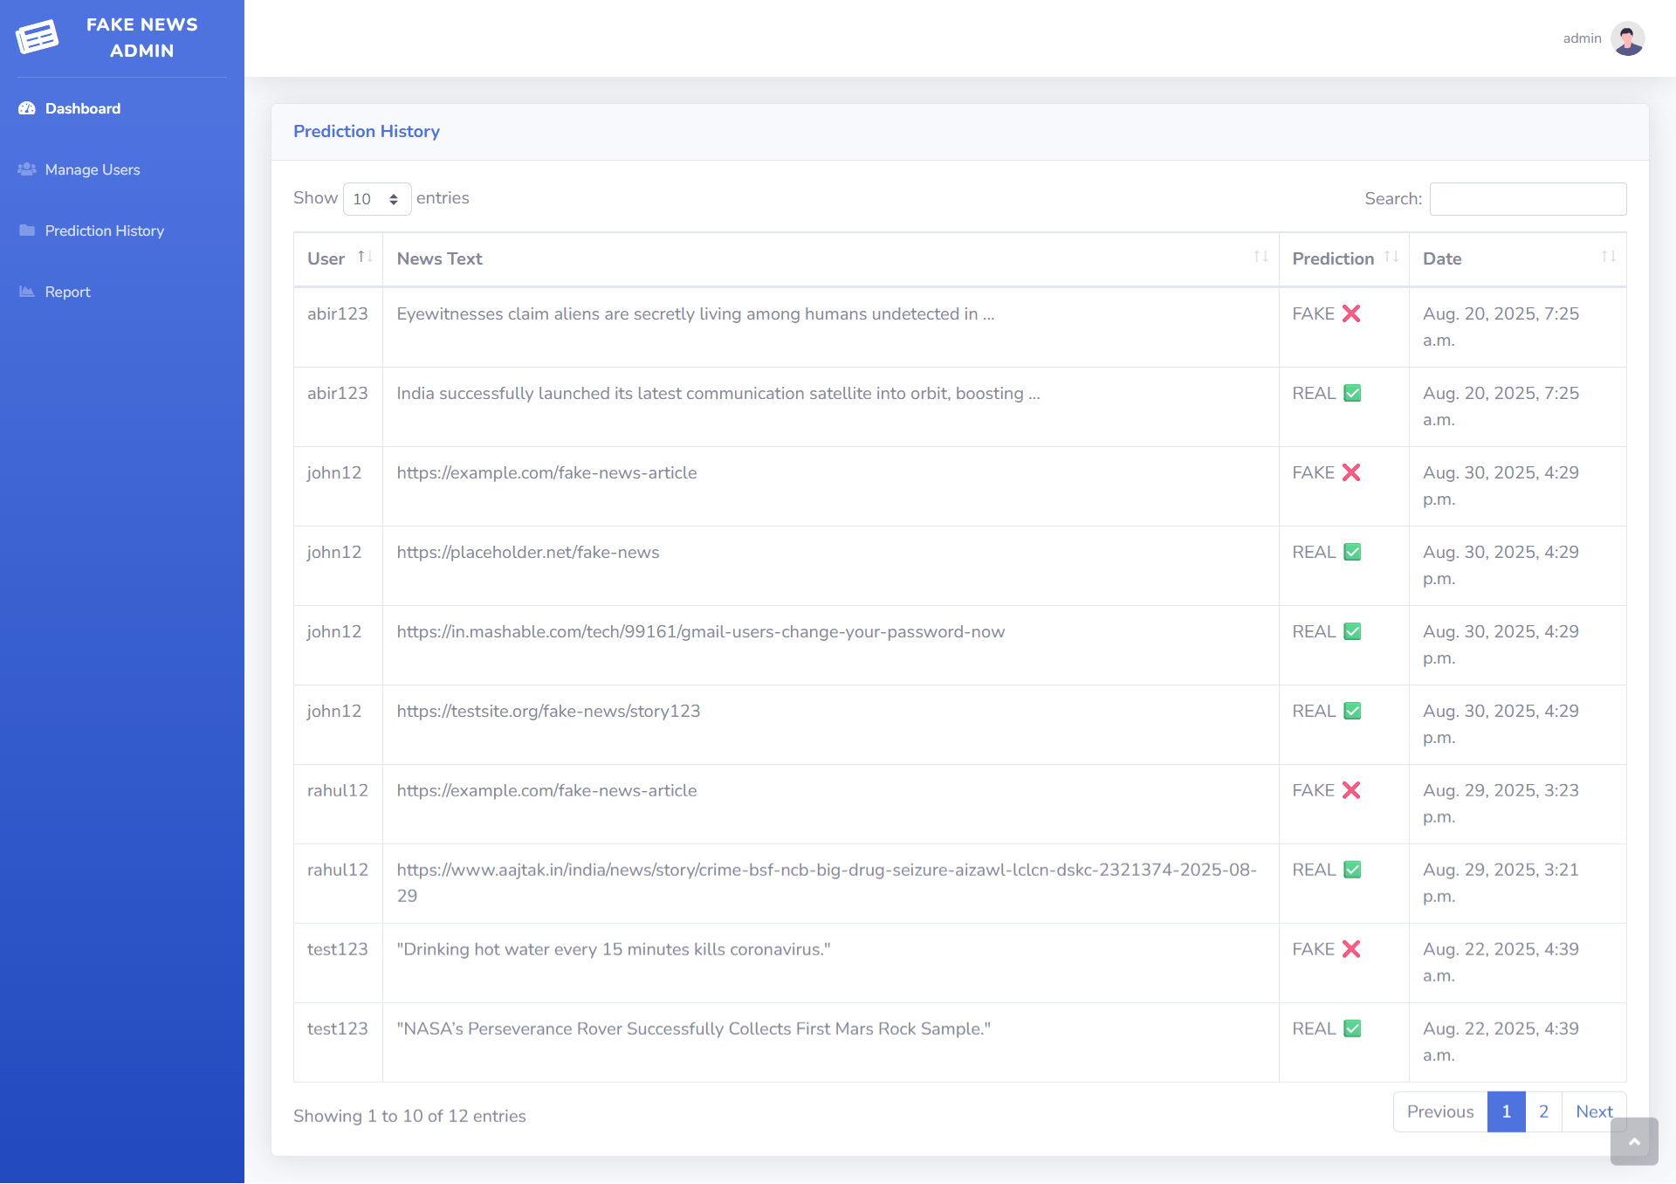This screenshot has height=1184, width=1676.
Task: Select the Report sidebar menu entry
Action: point(67,292)
